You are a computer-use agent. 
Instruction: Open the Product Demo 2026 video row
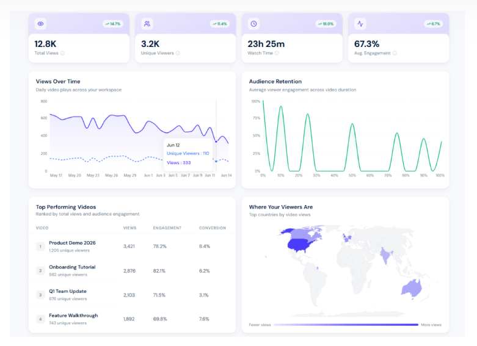132,247
